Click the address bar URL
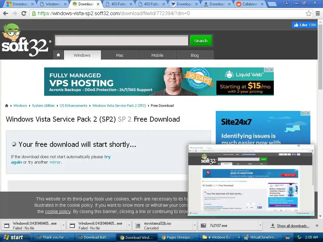The width and height of the screenshot is (323, 242). (114, 13)
